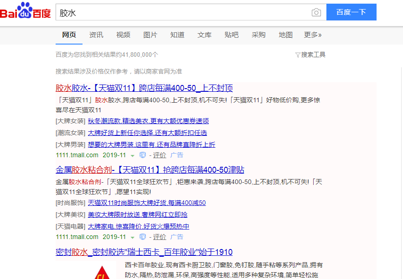Click [天猫电器] label

[70, 226]
